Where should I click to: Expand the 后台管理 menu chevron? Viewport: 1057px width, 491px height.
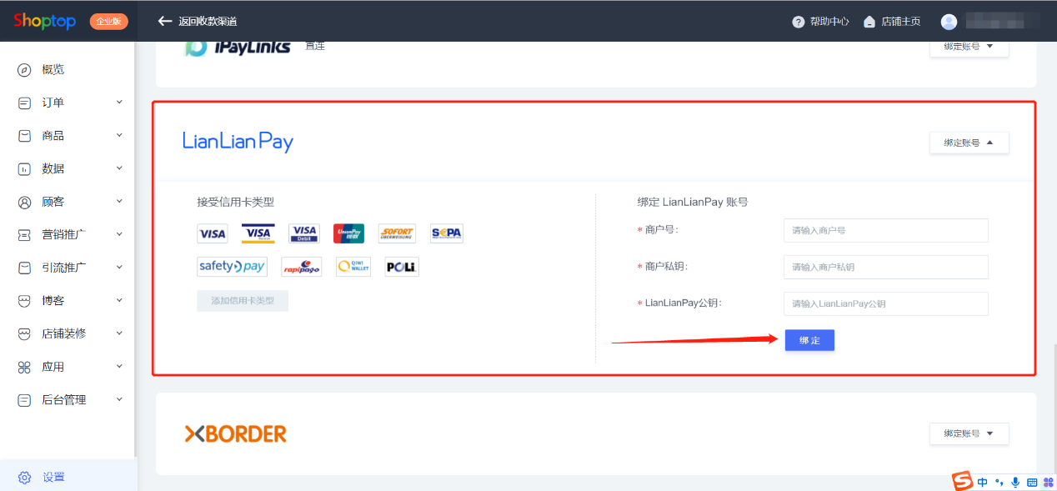click(x=119, y=399)
